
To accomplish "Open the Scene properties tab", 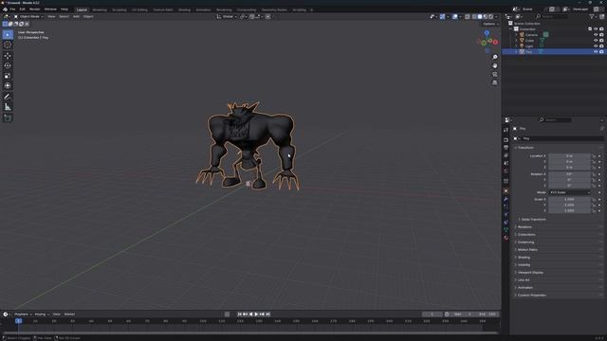I will pos(506,163).
